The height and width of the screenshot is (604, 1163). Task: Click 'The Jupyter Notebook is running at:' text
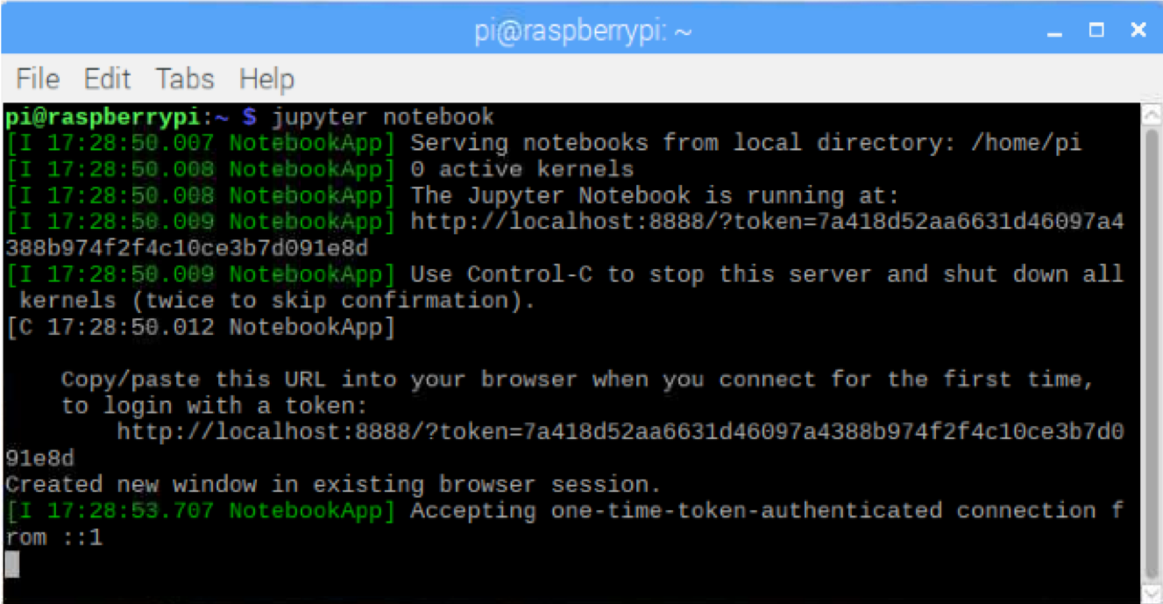point(655,195)
